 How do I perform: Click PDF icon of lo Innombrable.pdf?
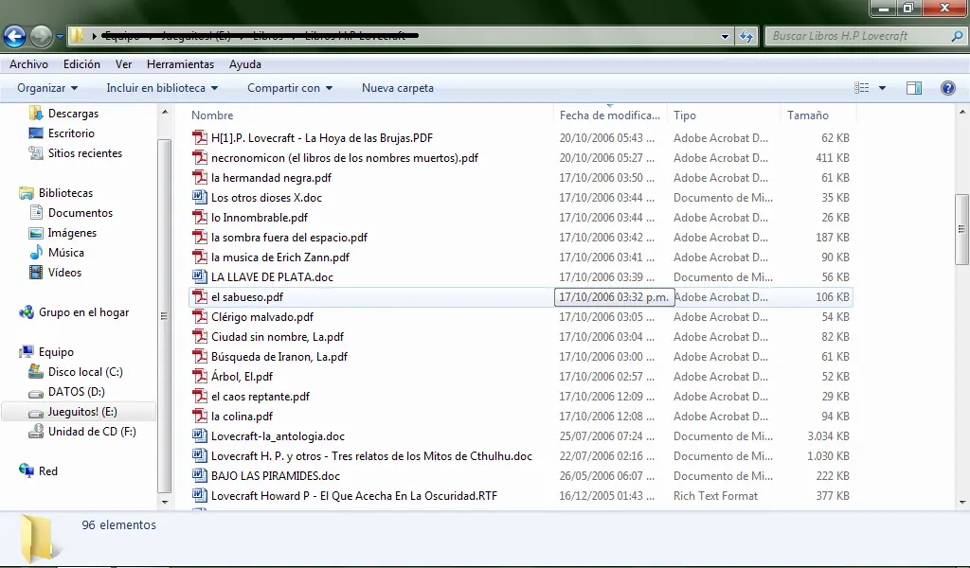pos(199,217)
